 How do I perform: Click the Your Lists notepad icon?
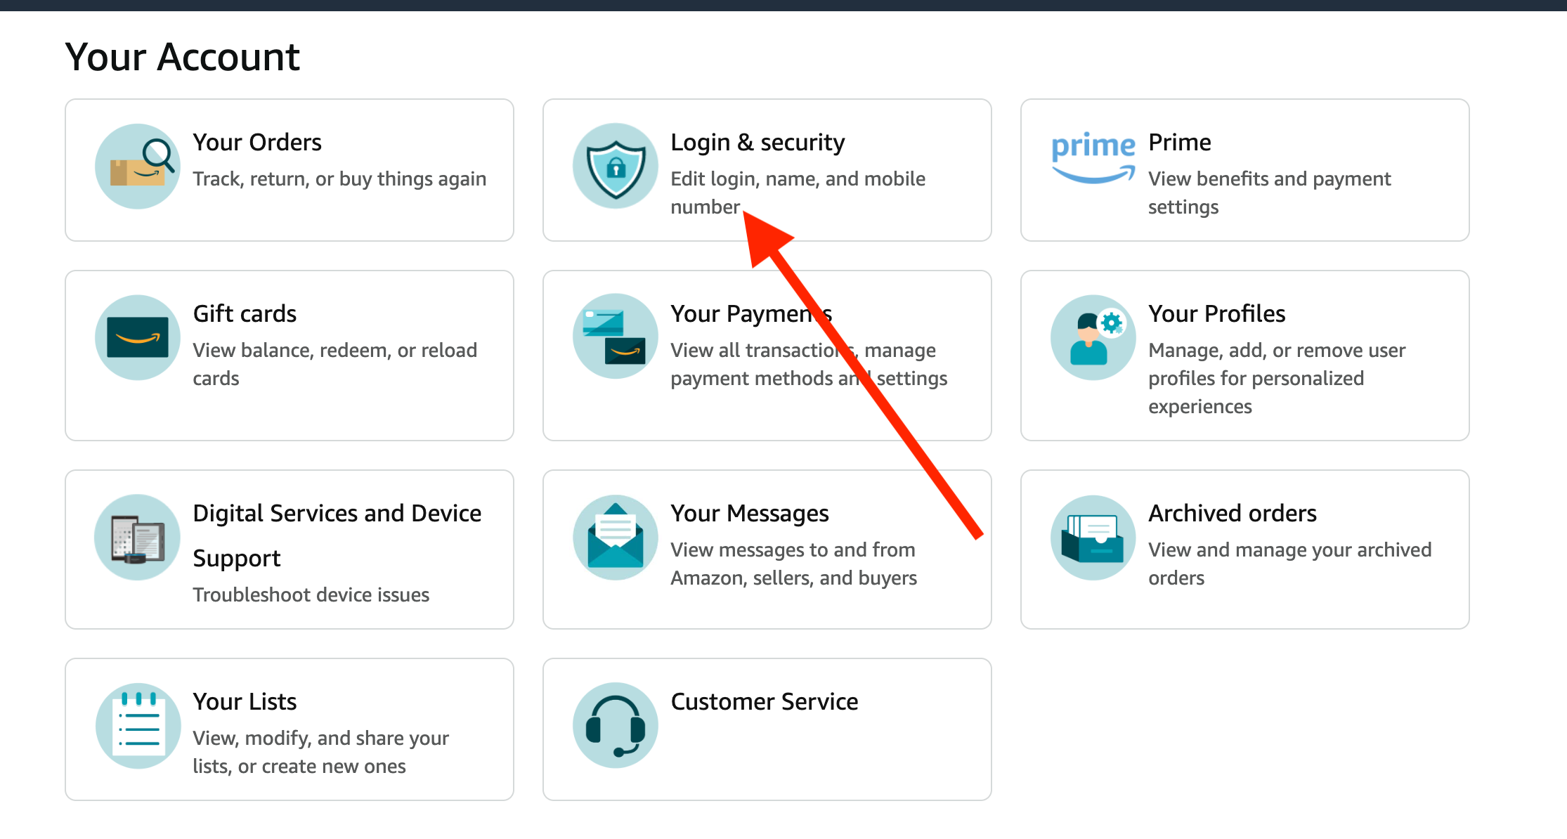[x=138, y=725]
